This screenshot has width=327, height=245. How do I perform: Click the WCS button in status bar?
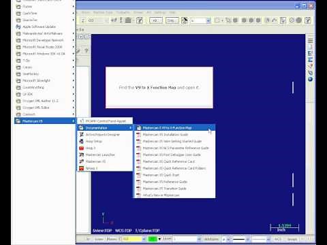coord(278,239)
